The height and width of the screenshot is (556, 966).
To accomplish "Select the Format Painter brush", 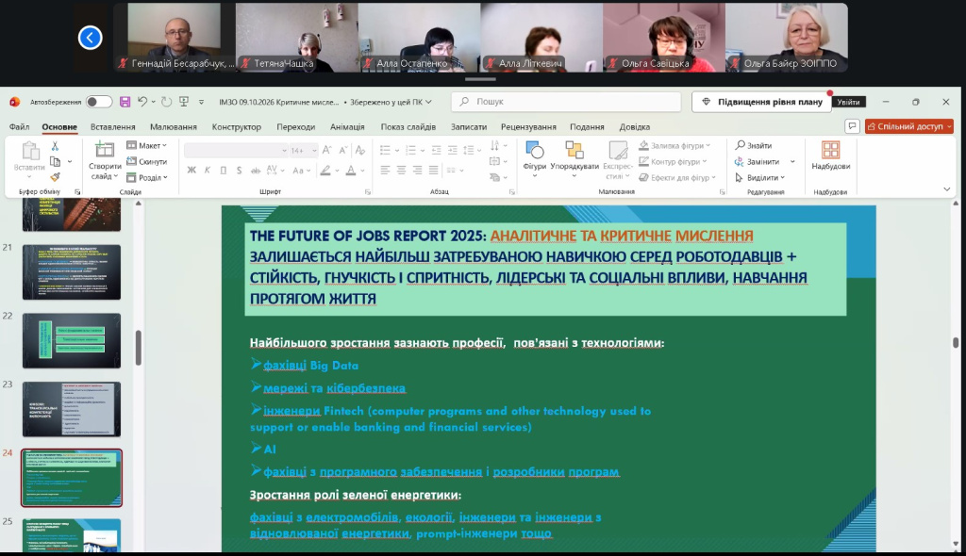I will 55,177.
